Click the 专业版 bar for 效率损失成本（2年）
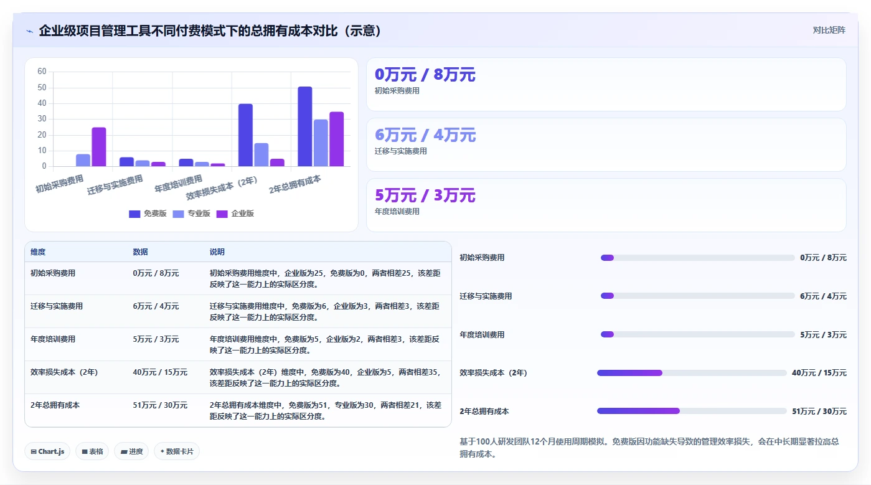This screenshot has width=871, height=485. (261, 154)
